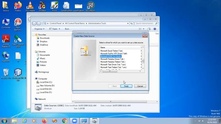Select Microsoft Excel-Treiber (*.xls) driver
This screenshot has width=221, height=124.
[x=111, y=51]
